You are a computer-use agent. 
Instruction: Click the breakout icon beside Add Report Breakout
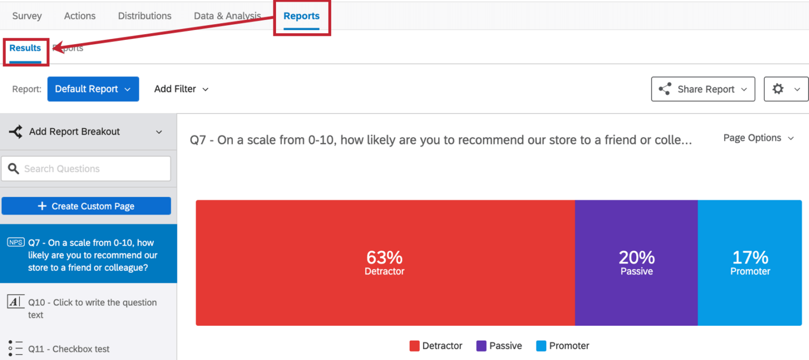point(16,131)
